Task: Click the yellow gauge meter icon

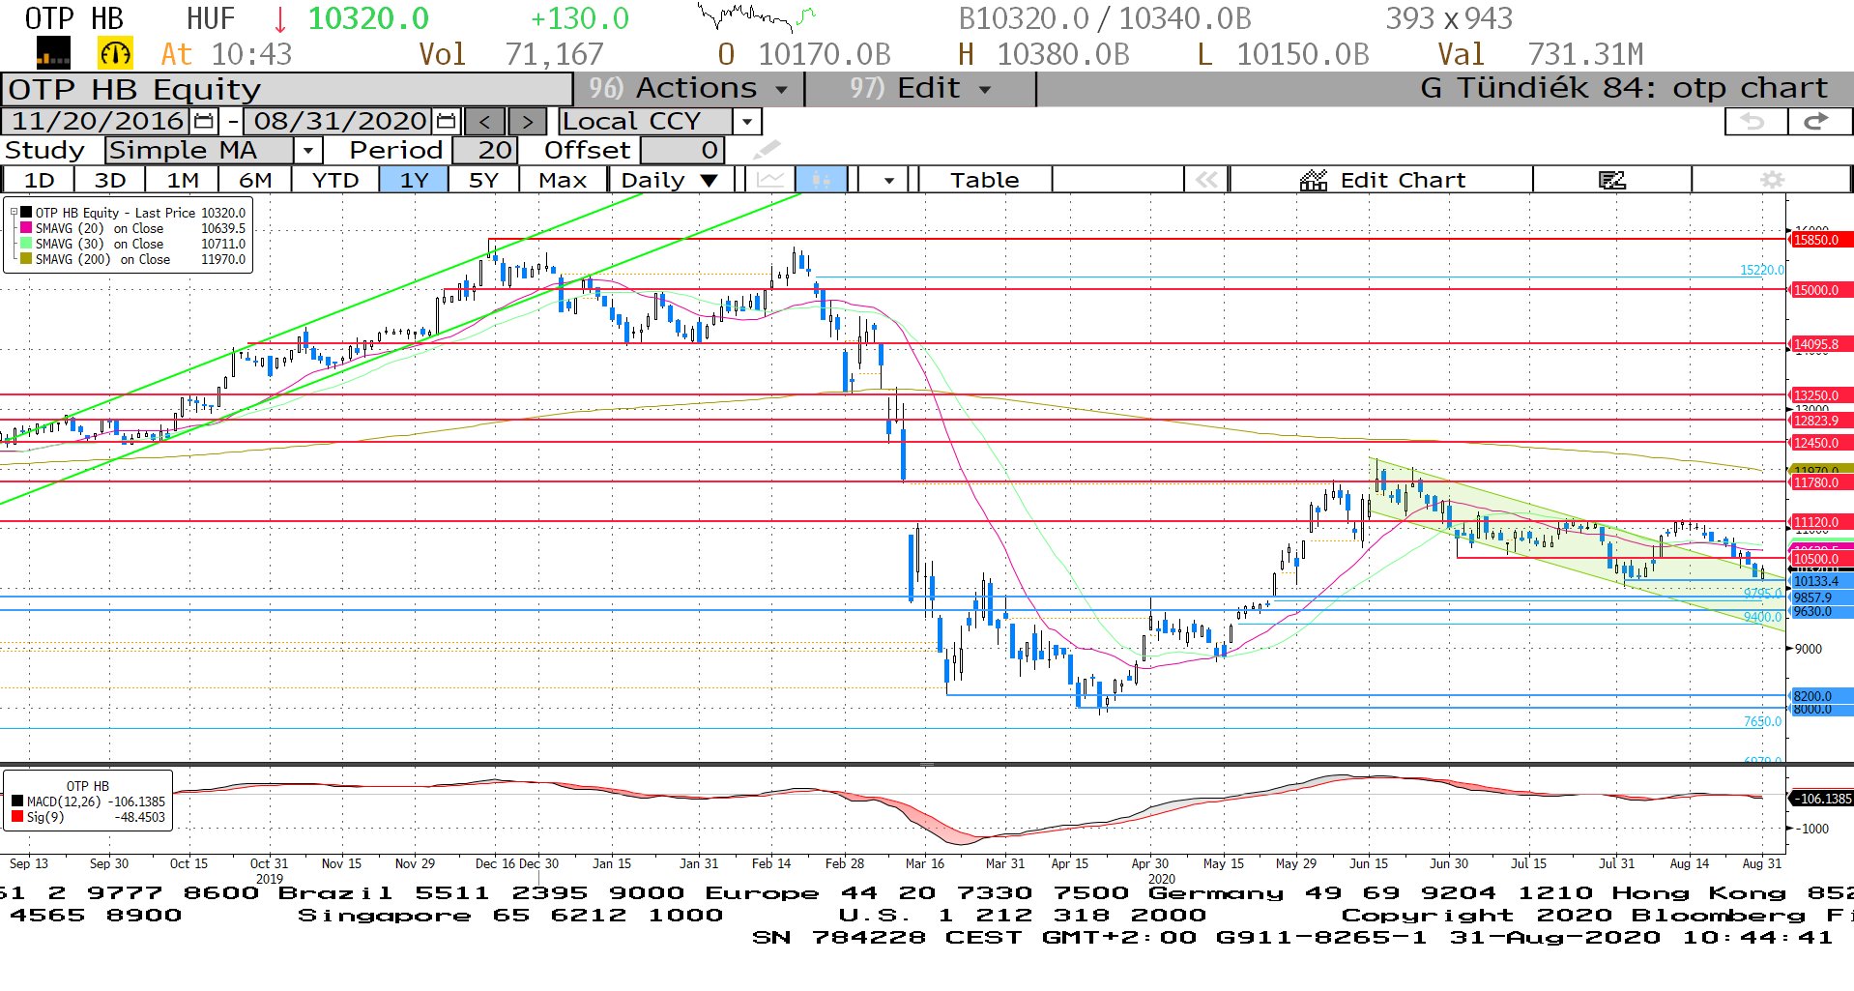Action: [x=115, y=53]
